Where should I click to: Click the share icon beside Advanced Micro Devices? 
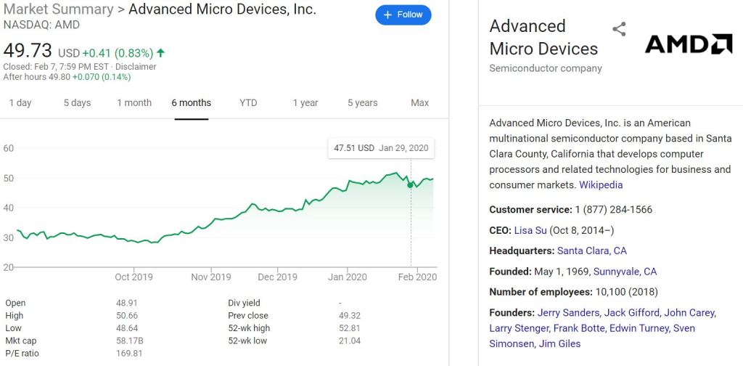click(x=619, y=29)
